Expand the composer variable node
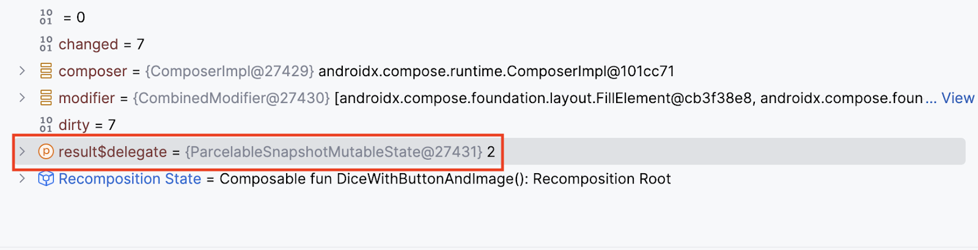This screenshot has height=250, width=978. (x=22, y=71)
